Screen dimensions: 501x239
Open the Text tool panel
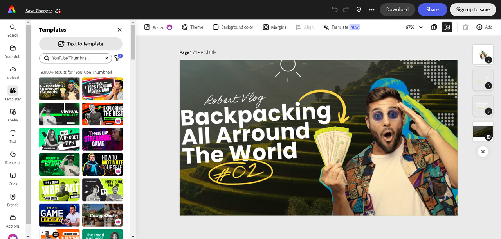[13, 136]
